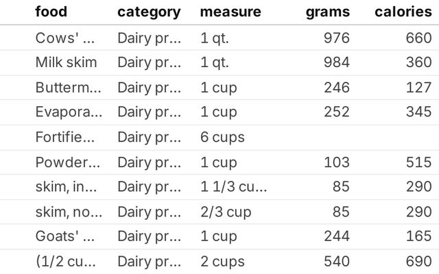Click the 515 calories cell
The image size is (439, 274).
pyautogui.click(x=418, y=162)
